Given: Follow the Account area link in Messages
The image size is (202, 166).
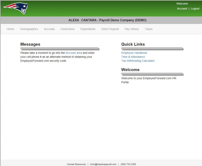Looking at the screenshot, I should [74, 53].
